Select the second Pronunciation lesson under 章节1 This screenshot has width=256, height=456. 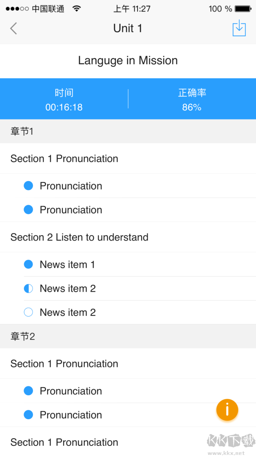click(x=71, y=210)
